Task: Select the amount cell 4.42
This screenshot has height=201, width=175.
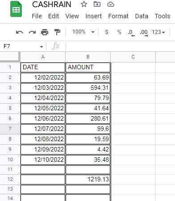Action: [x=88, y=150]
